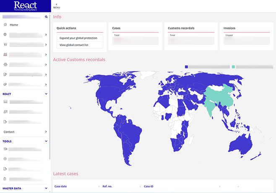Click the clipboard icon under TOOLS

(x=5, y=179)
